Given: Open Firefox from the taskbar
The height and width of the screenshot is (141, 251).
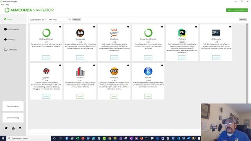Looking at the screenshot, I should 142,138.
